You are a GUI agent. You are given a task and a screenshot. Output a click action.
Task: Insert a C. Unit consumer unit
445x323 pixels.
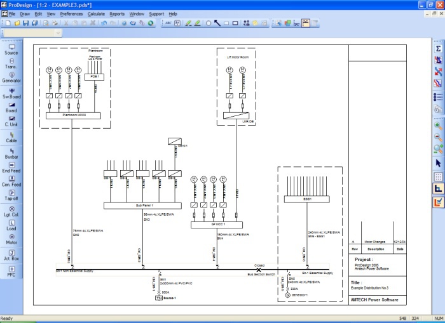pos(11,121)
